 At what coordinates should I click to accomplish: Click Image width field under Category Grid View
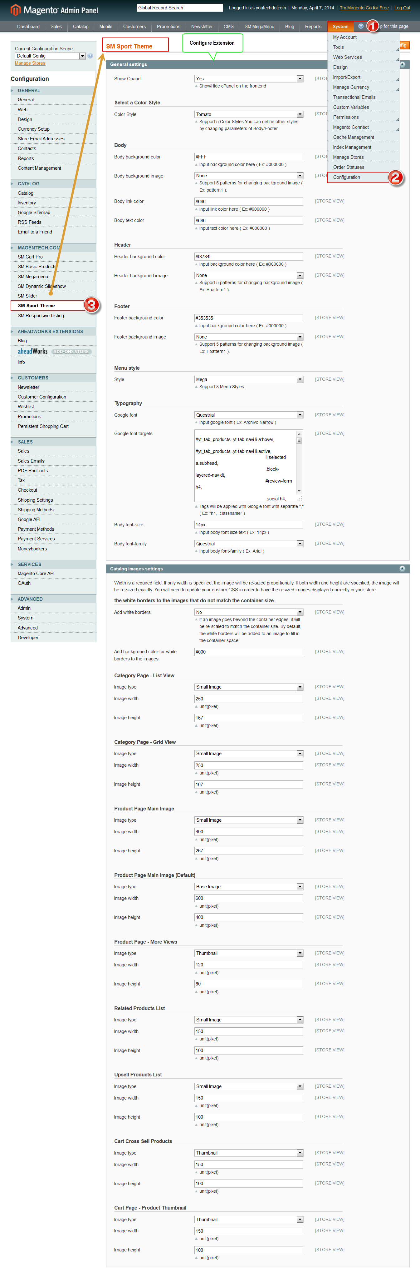[249, 765]
